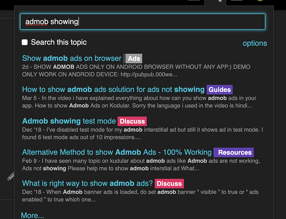Click the pencil edit icon at left

click(11, 176)
